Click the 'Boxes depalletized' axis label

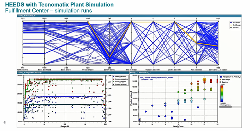(x=44, y=70)
